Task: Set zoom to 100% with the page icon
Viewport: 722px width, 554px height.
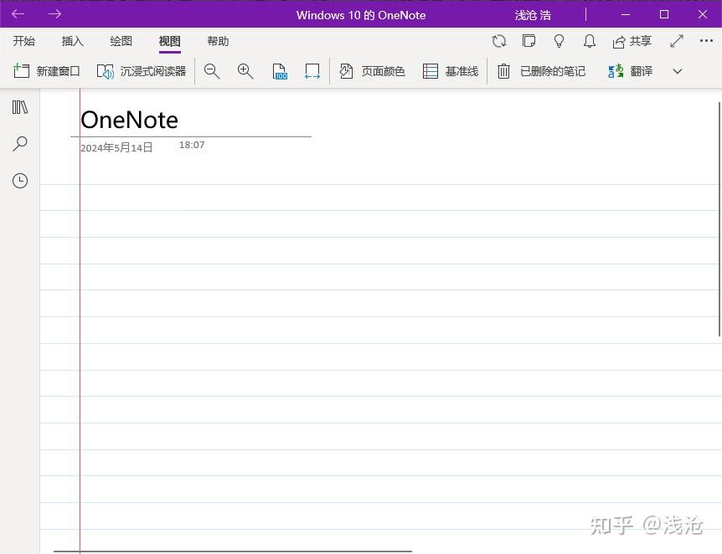Action: coord(280,72)
